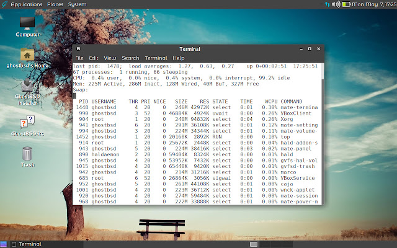The height and width of the screenshot is (248, 397).
Task: Switch to the second workspace in the switcher
Action: pos(265,244)
